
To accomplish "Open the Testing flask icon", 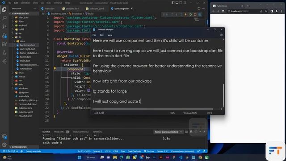I will click(x=4, y=53).
